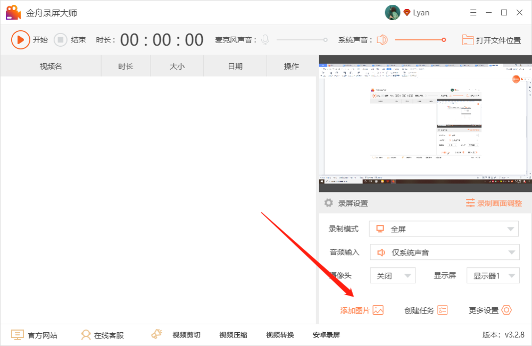This screenshot has width=532, height=346.
Task: Start recording with the orange play button
Action: [x=20, y=40]
